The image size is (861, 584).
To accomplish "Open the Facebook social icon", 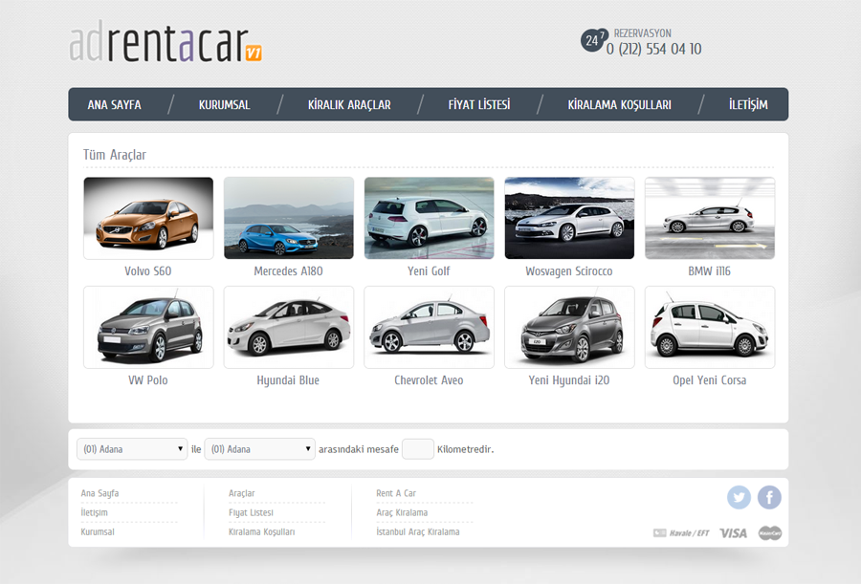I will 769,497.
